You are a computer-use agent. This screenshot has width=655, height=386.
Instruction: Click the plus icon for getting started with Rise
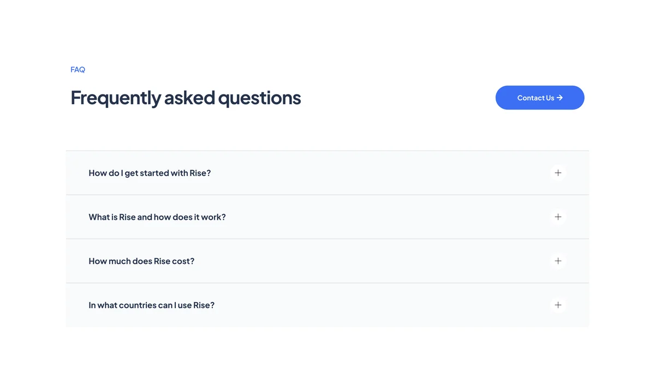point(558,173)
